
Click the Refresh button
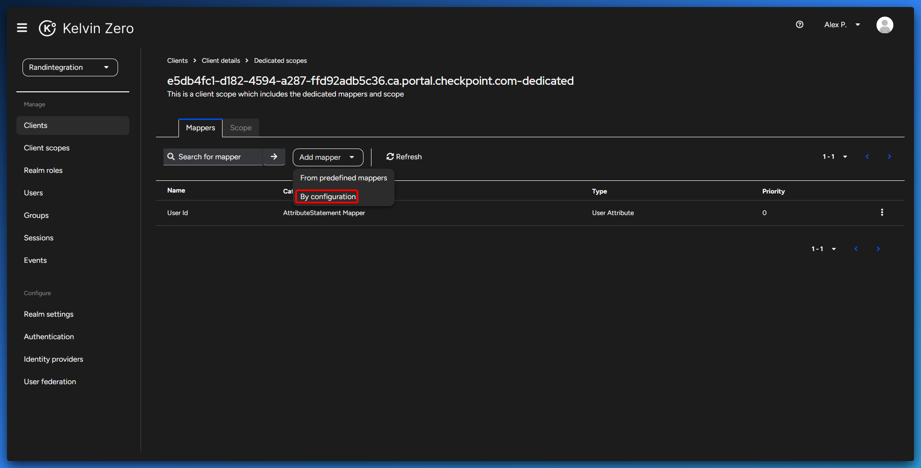point(404,157)
